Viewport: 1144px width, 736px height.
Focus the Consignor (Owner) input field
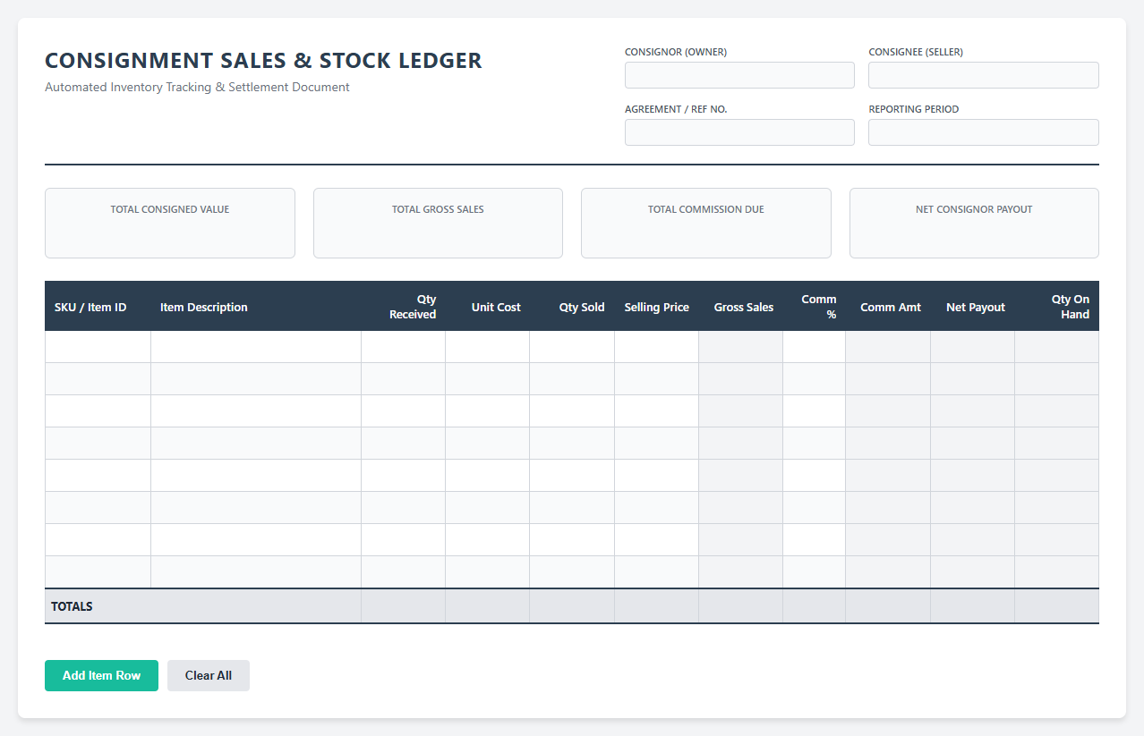(x=739, y=75)
